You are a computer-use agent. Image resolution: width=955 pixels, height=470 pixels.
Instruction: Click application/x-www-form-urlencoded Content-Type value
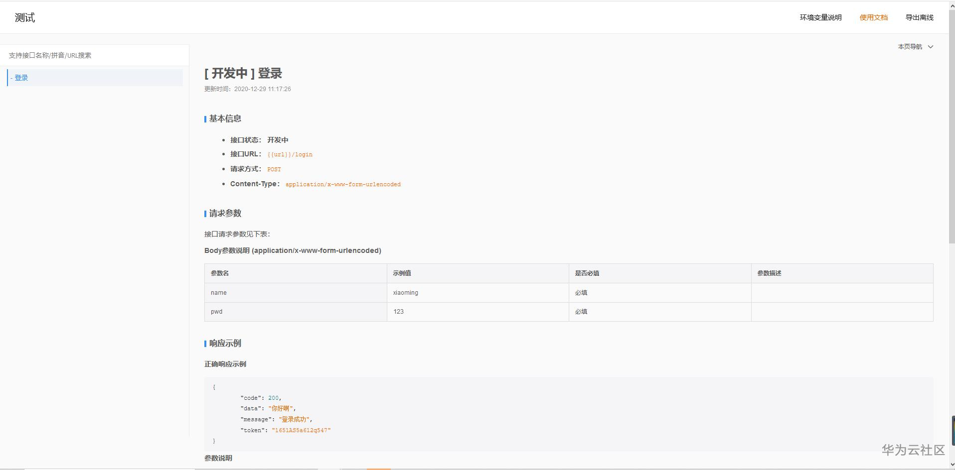343,184
